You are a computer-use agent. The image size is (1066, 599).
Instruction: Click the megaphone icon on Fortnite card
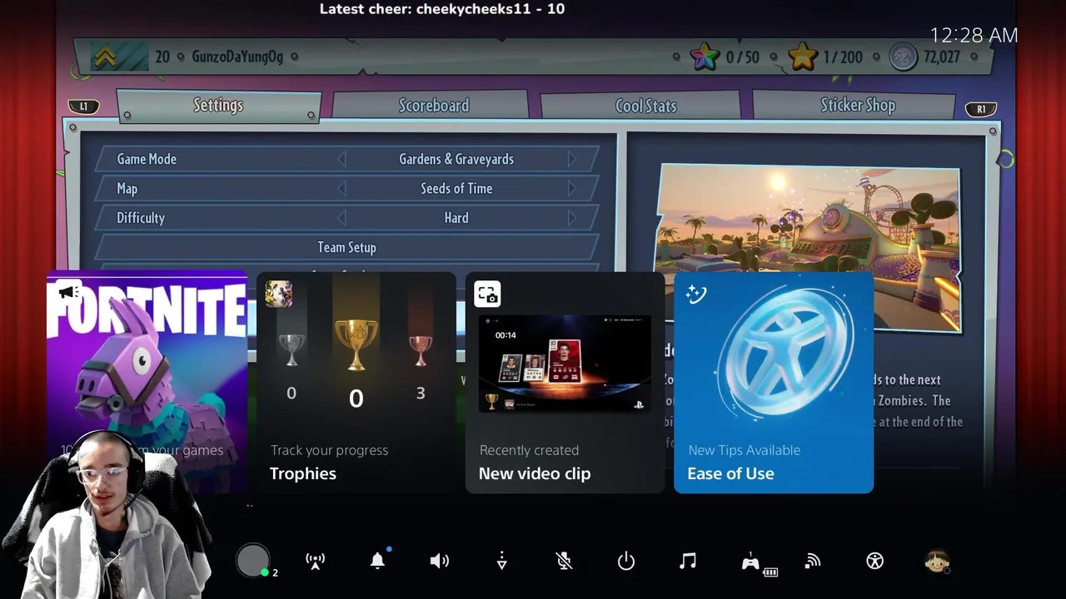click(x=68, y=292)
